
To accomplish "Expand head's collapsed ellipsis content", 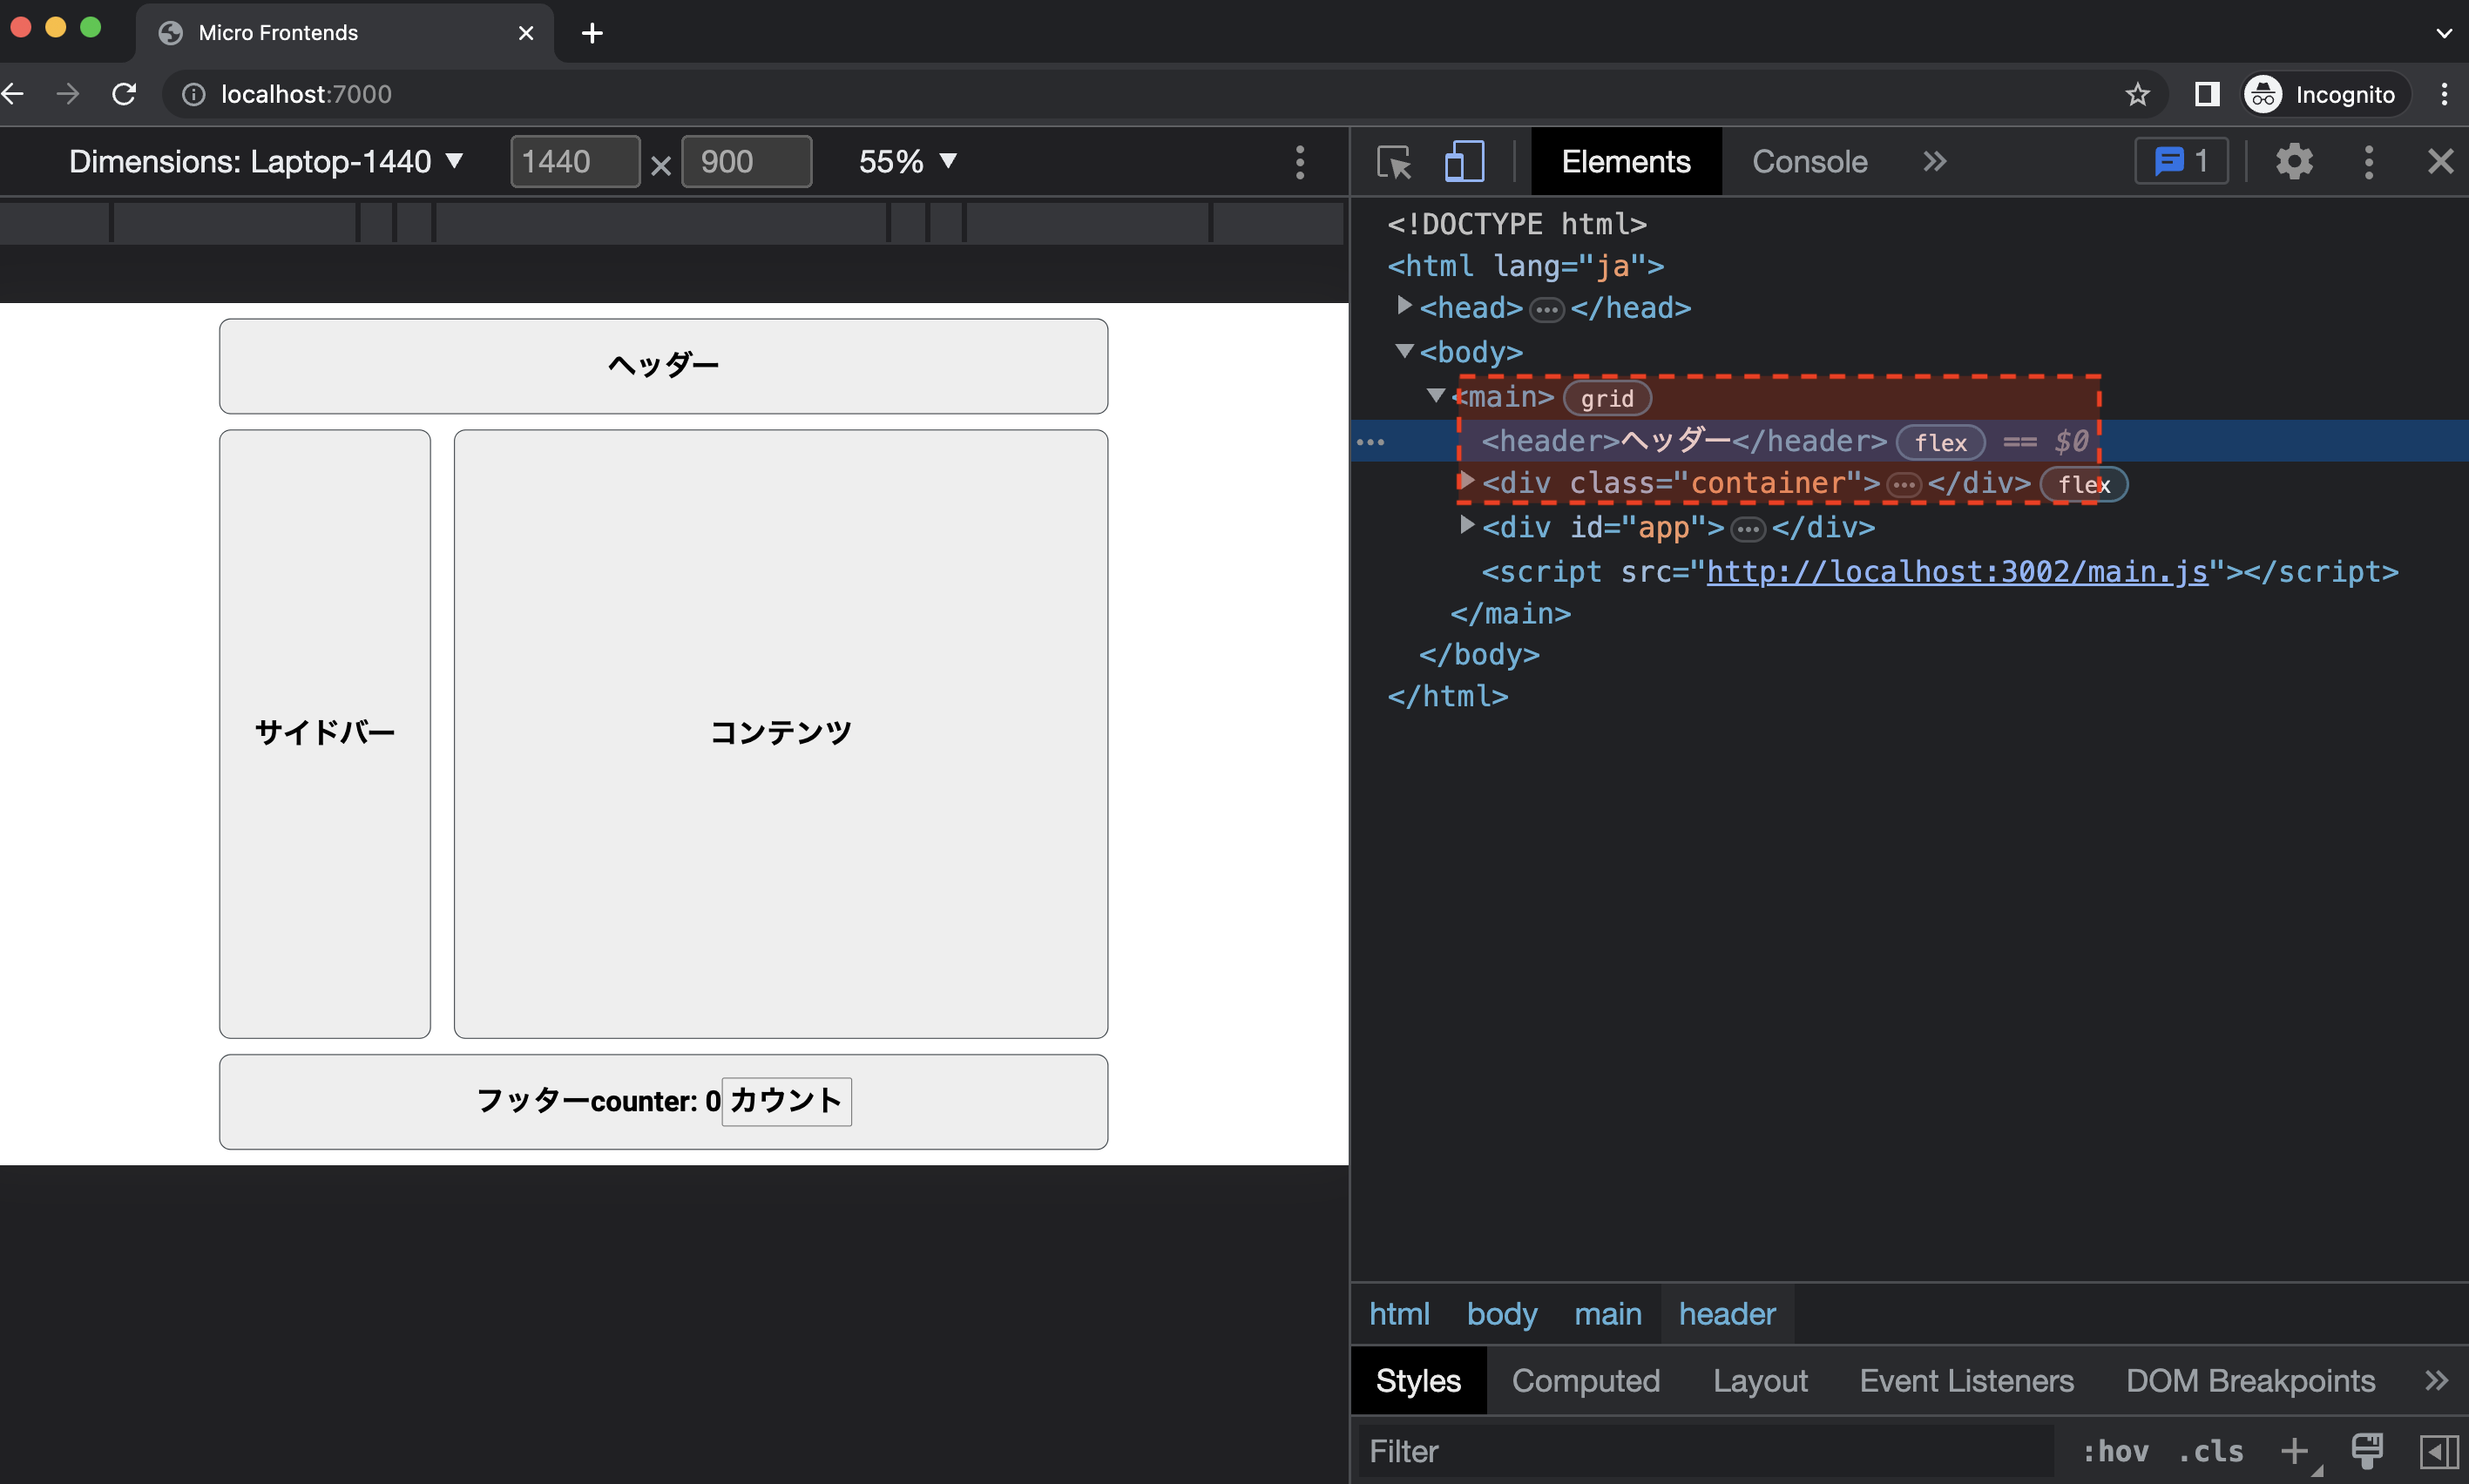I will pyautogui.click(x=1546, y=310).
